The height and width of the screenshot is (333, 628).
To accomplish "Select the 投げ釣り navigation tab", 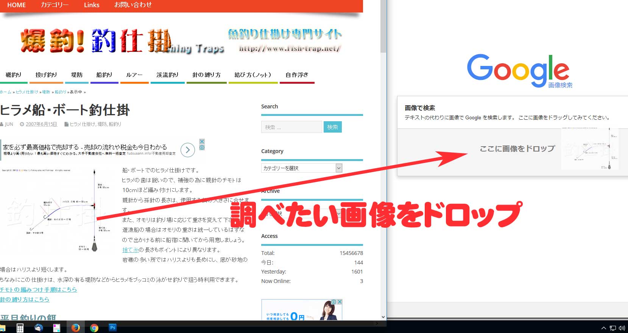I will tap(46, 75).
